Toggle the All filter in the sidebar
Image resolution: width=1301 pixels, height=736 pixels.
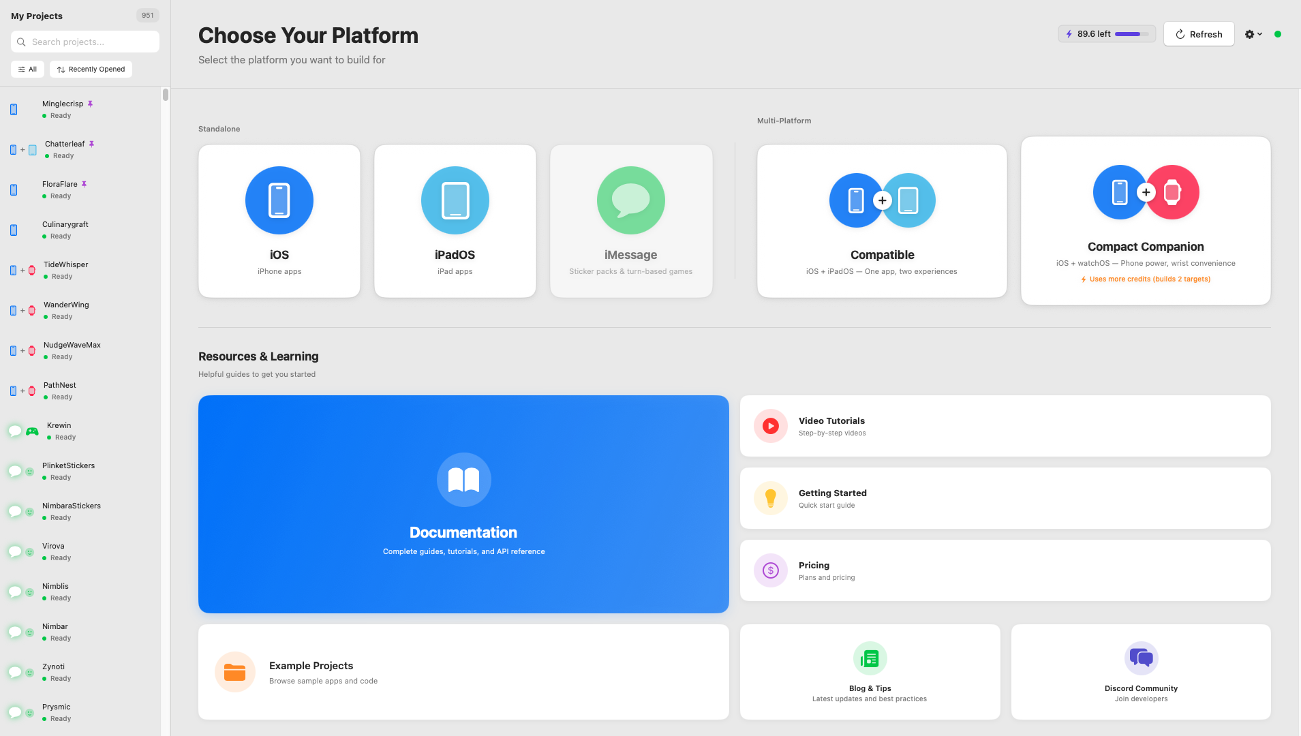coord(27,69)
